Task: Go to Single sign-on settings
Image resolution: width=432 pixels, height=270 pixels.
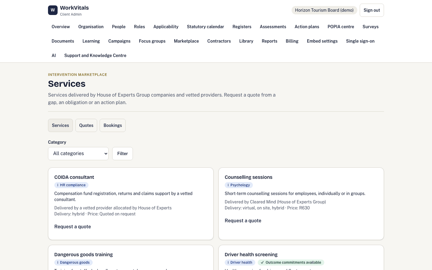Action: [x=360, y=41]
